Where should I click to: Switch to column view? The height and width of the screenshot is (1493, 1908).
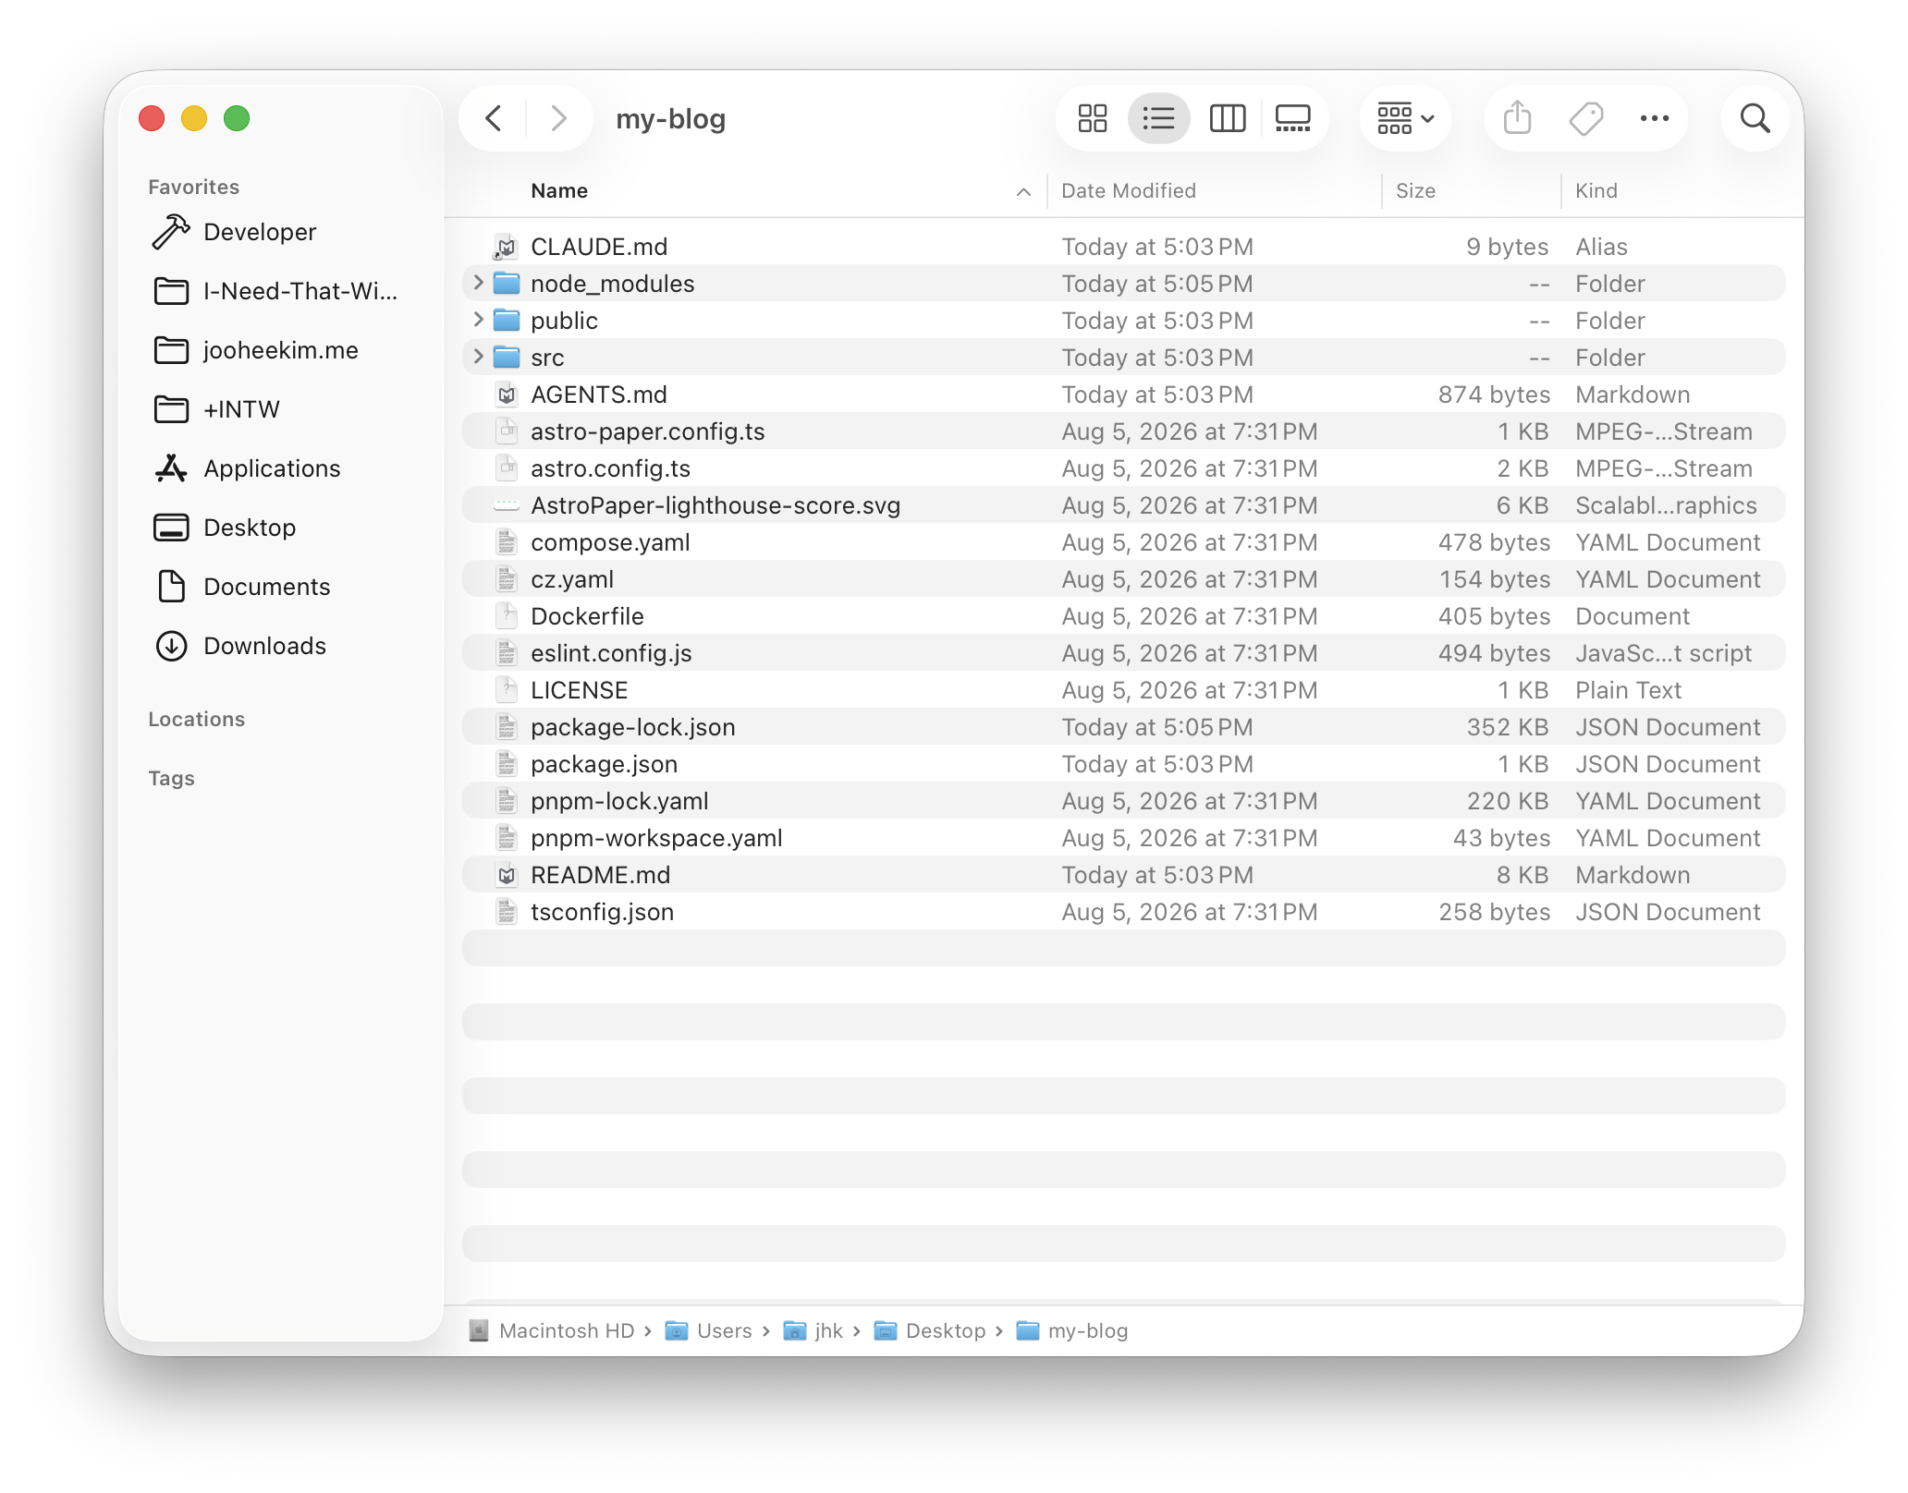[x=1228, y=118]
